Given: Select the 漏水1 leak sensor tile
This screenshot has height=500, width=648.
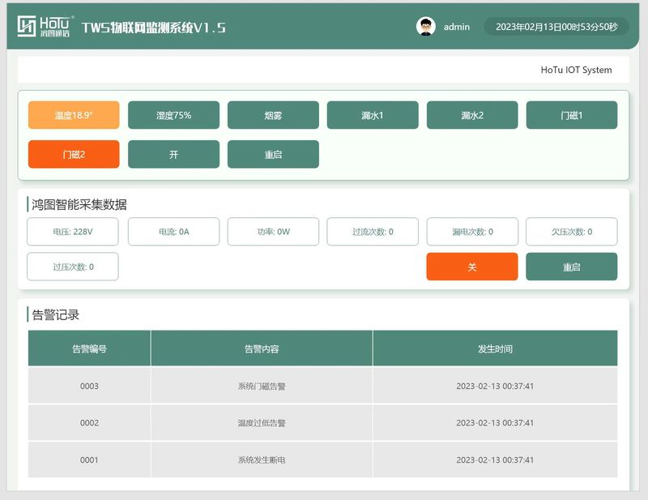Looking at the screenshot, I should click(373, 115).
